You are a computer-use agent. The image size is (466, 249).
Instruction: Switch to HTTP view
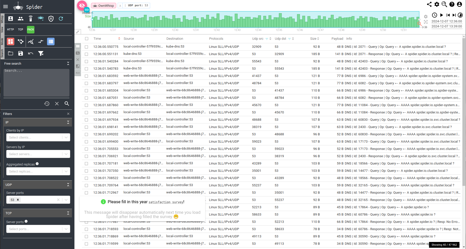pos(11,29)
